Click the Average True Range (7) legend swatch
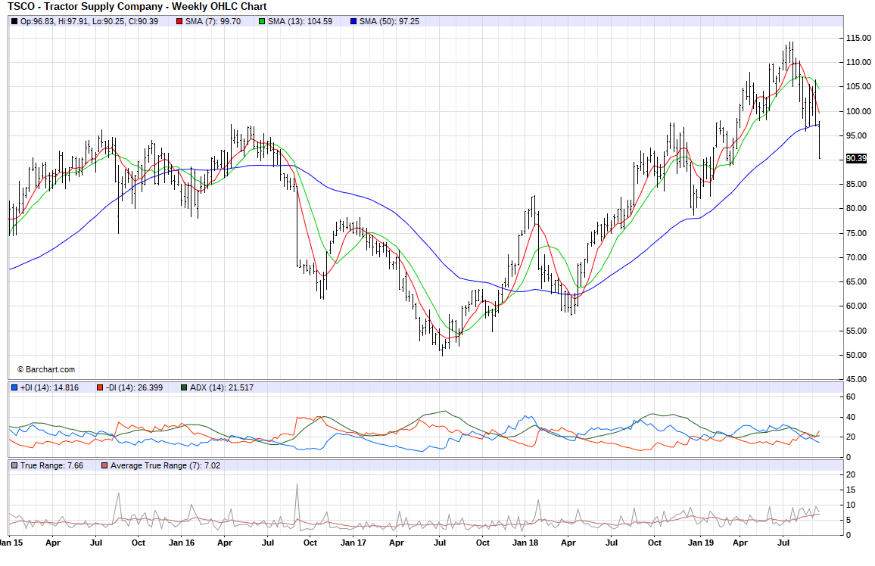The height and width of the screenshot is (566, 875). point(104,465)
